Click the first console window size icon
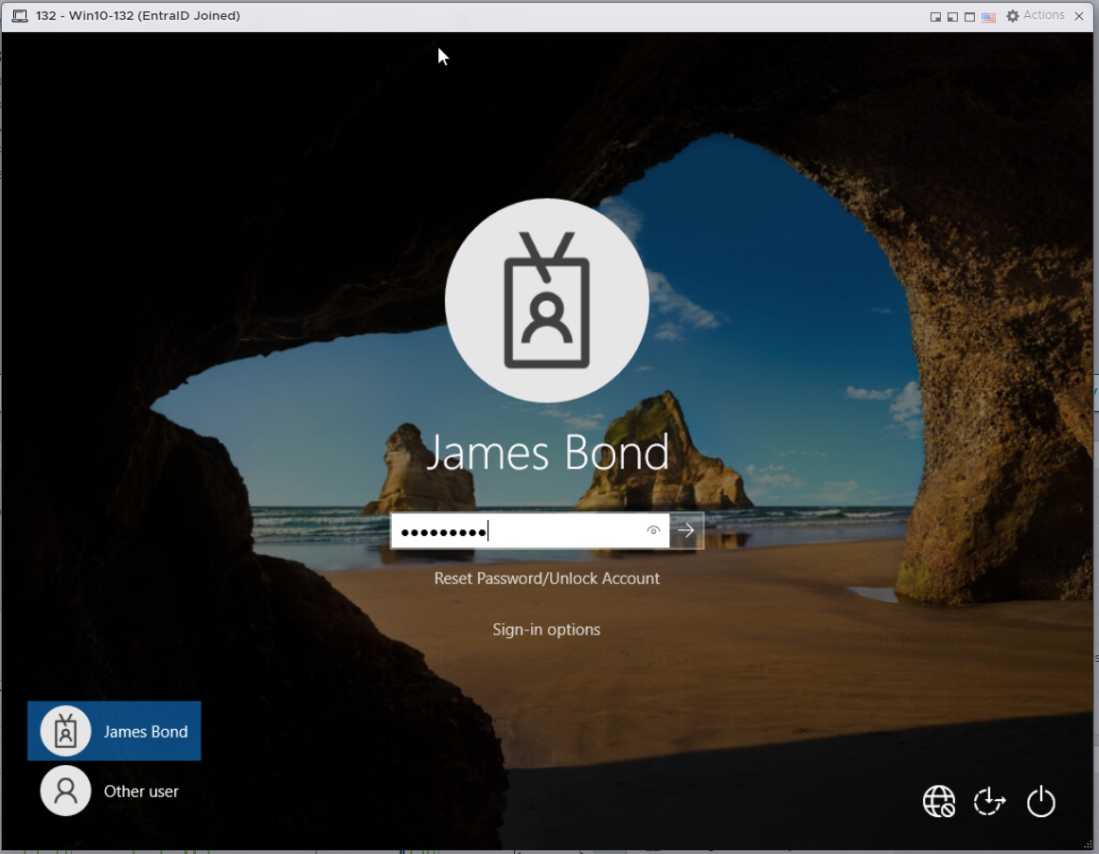Image resolution: width=1099 pixels, height=854 pixels. (x=935, y=16)
